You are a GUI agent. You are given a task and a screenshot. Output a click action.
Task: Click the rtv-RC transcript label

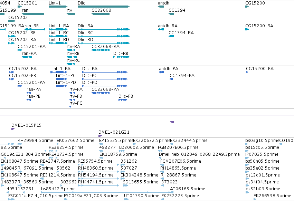pos(73,60)
